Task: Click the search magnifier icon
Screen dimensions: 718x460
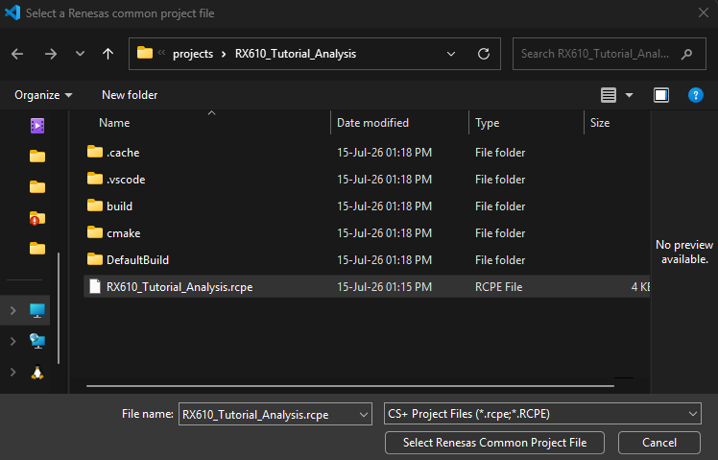Action: pos(686,54)
